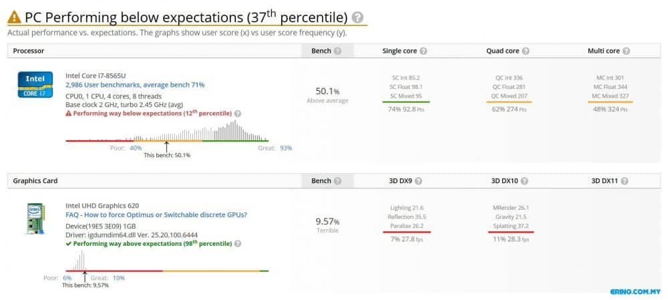Click help icon after 12th percentile warning

coord(238,114)
